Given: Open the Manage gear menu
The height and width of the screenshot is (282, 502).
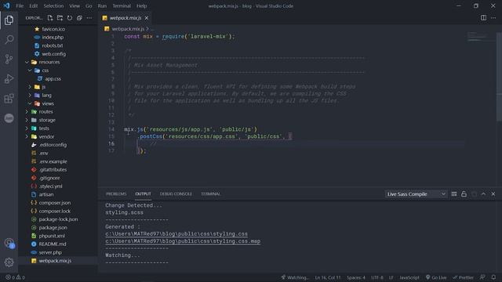Looking at the screenshot, I should click(x=9, y=262).
